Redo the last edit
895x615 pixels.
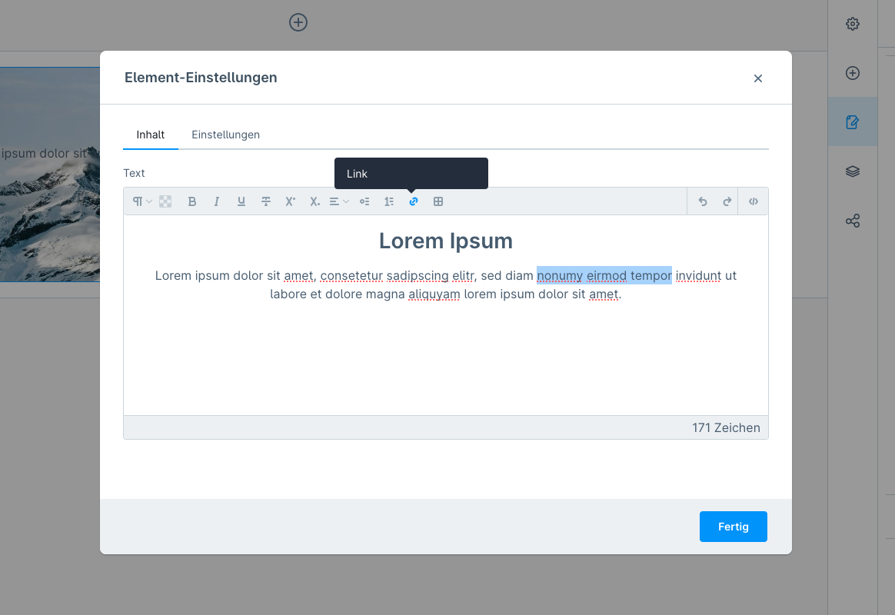[x=727, y=201]
